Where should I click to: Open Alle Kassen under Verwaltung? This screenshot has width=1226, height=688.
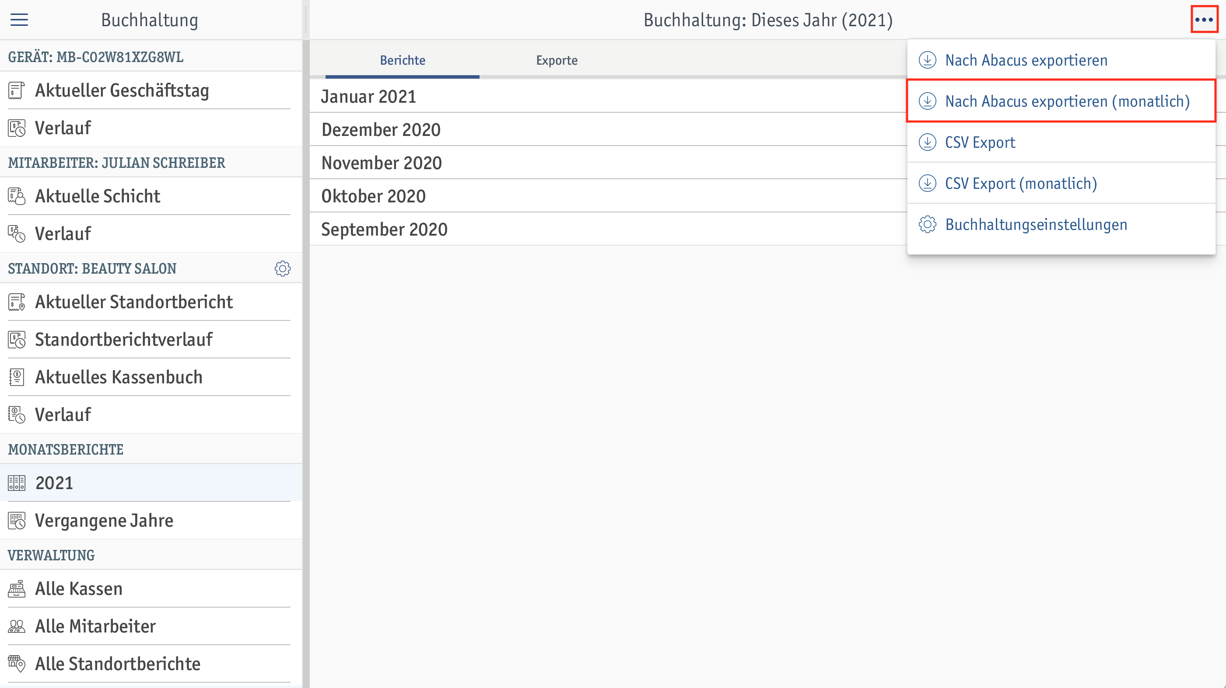151,589
